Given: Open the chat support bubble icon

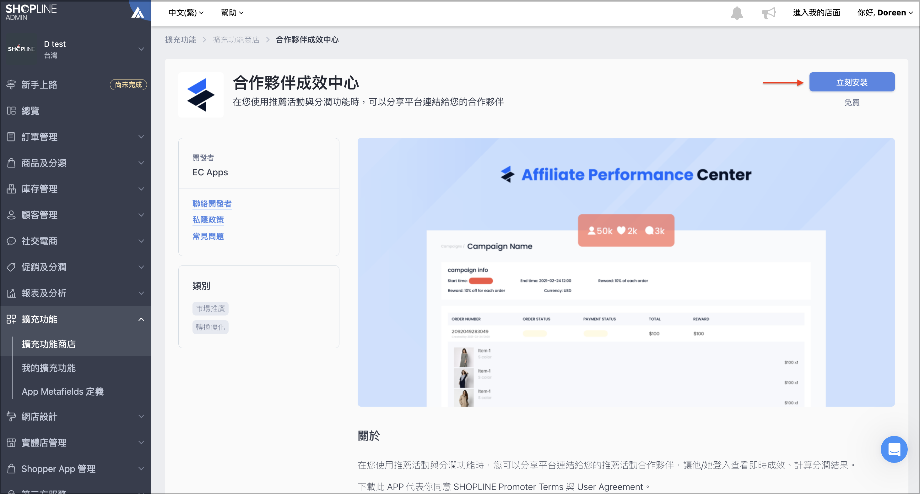Looking at the screenshot, I should pyautogui.click(x=894, y=449).
